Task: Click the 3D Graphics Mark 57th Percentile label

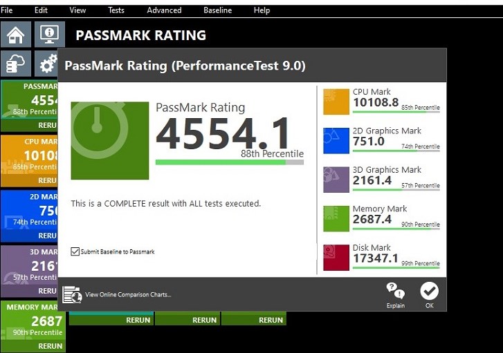Action: click(x=421, y=185)
